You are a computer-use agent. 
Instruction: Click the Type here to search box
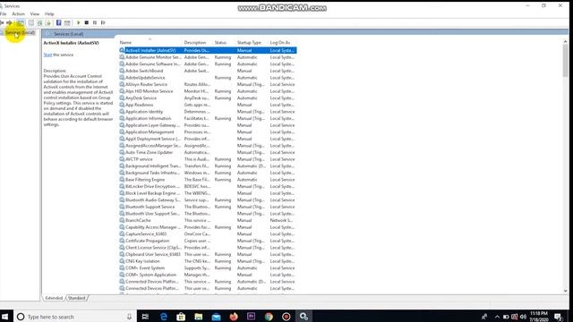pos(75,317)
